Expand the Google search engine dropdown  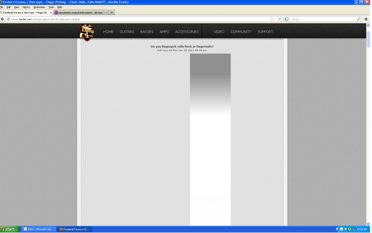pyautogui.click(x=290, y=19)
